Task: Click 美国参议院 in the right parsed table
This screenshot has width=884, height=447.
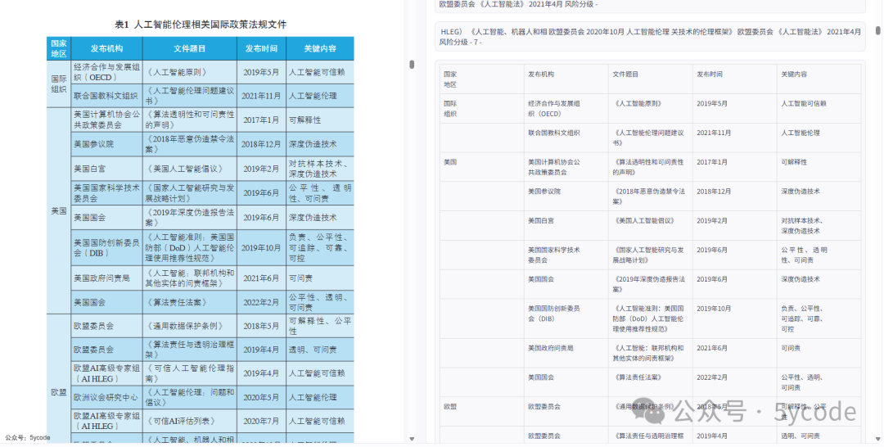Action: click(544, 191)
